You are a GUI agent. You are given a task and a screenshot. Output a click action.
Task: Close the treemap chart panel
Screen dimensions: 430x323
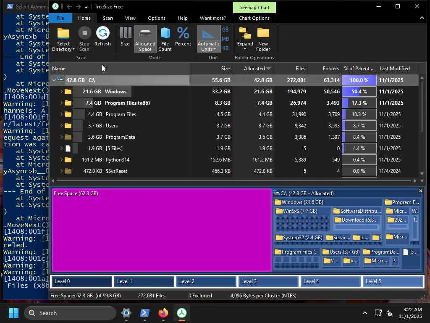click(x=420, y=191)
